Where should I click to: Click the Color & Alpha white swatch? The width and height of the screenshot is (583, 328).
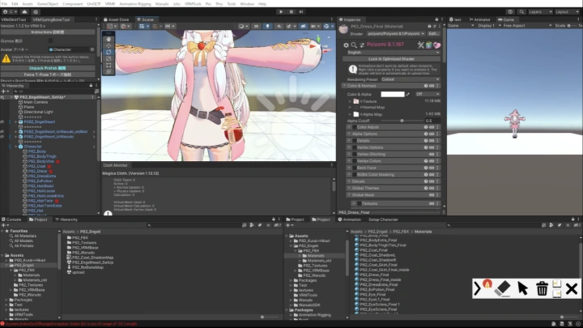point(393,94)
